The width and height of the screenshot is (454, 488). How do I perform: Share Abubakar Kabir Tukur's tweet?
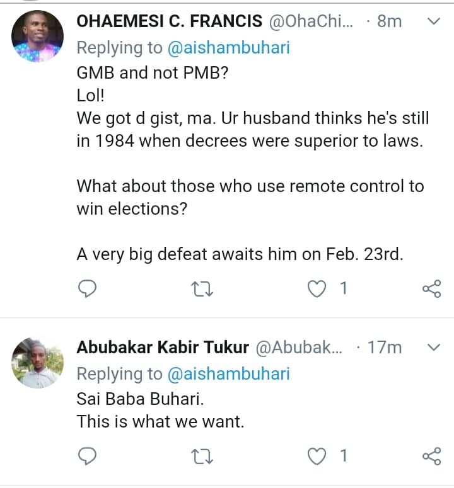[431, 456]
